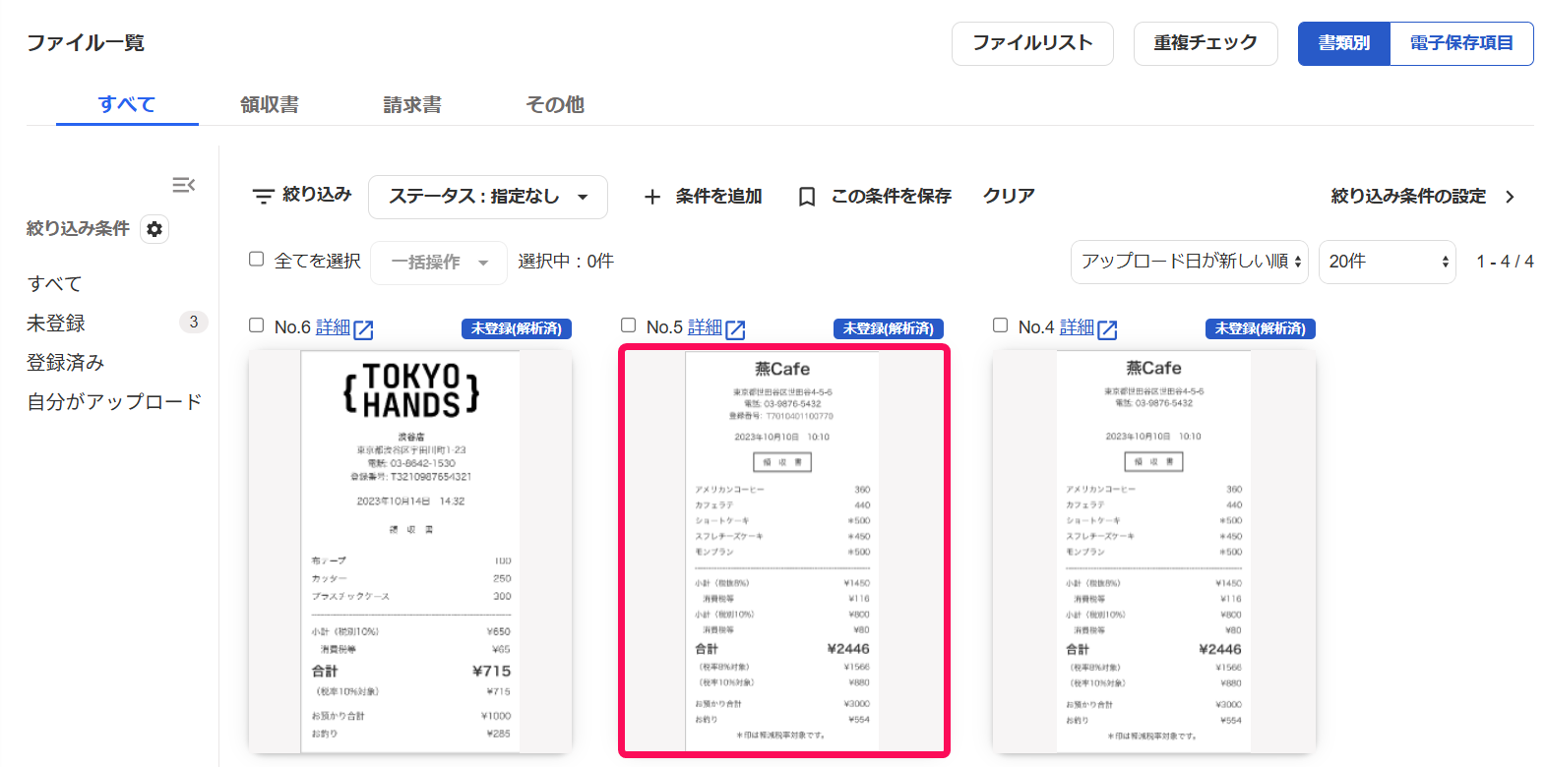Open No.5 details external link icon
The image size is (1546, 767).
(x=735, y=329)
